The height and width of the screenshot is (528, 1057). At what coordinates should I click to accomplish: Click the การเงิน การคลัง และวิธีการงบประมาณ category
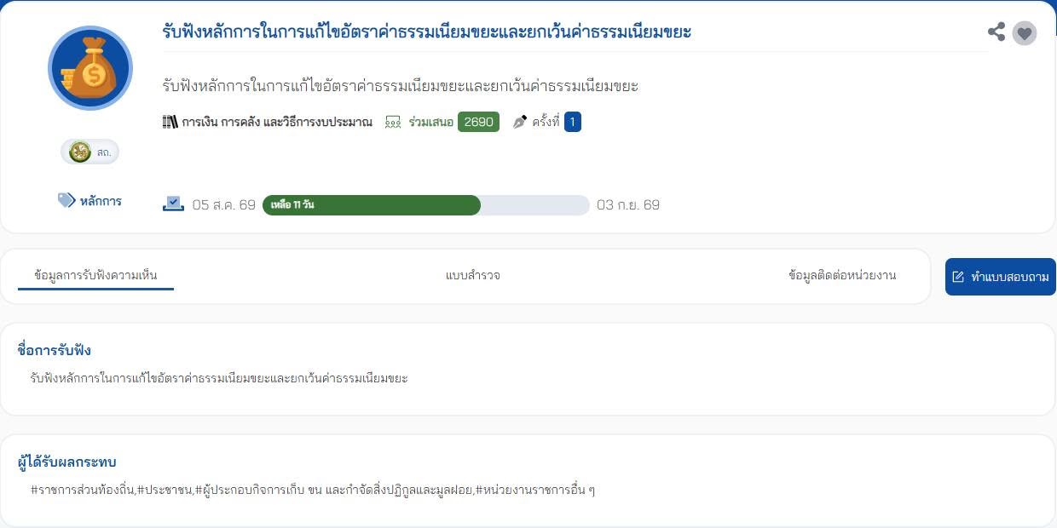tap(277, 122)
